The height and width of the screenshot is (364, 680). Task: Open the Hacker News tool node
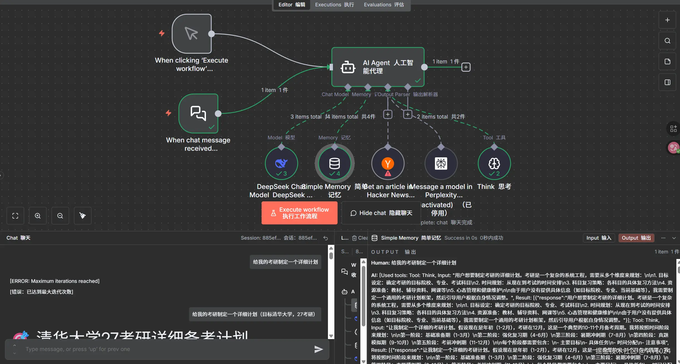click(388, 163)
